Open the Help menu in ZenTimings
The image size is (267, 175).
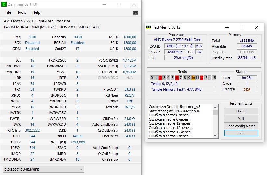(36, 12)
